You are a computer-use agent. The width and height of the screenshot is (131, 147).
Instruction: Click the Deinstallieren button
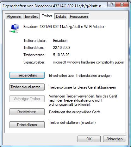[x=27, y=125]
